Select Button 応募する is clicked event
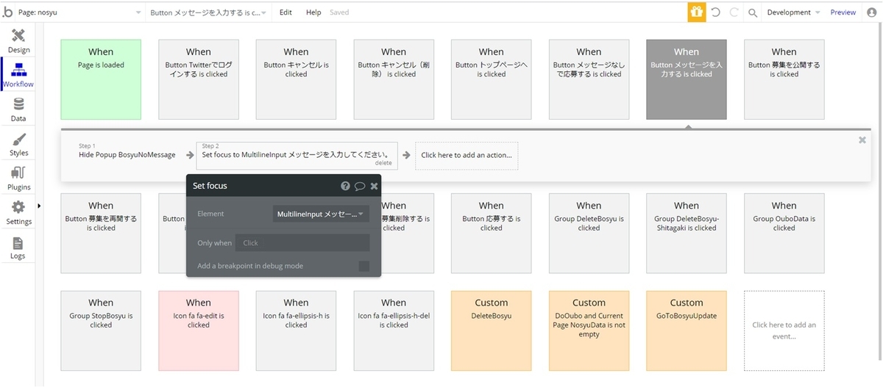 pos(492,234)
